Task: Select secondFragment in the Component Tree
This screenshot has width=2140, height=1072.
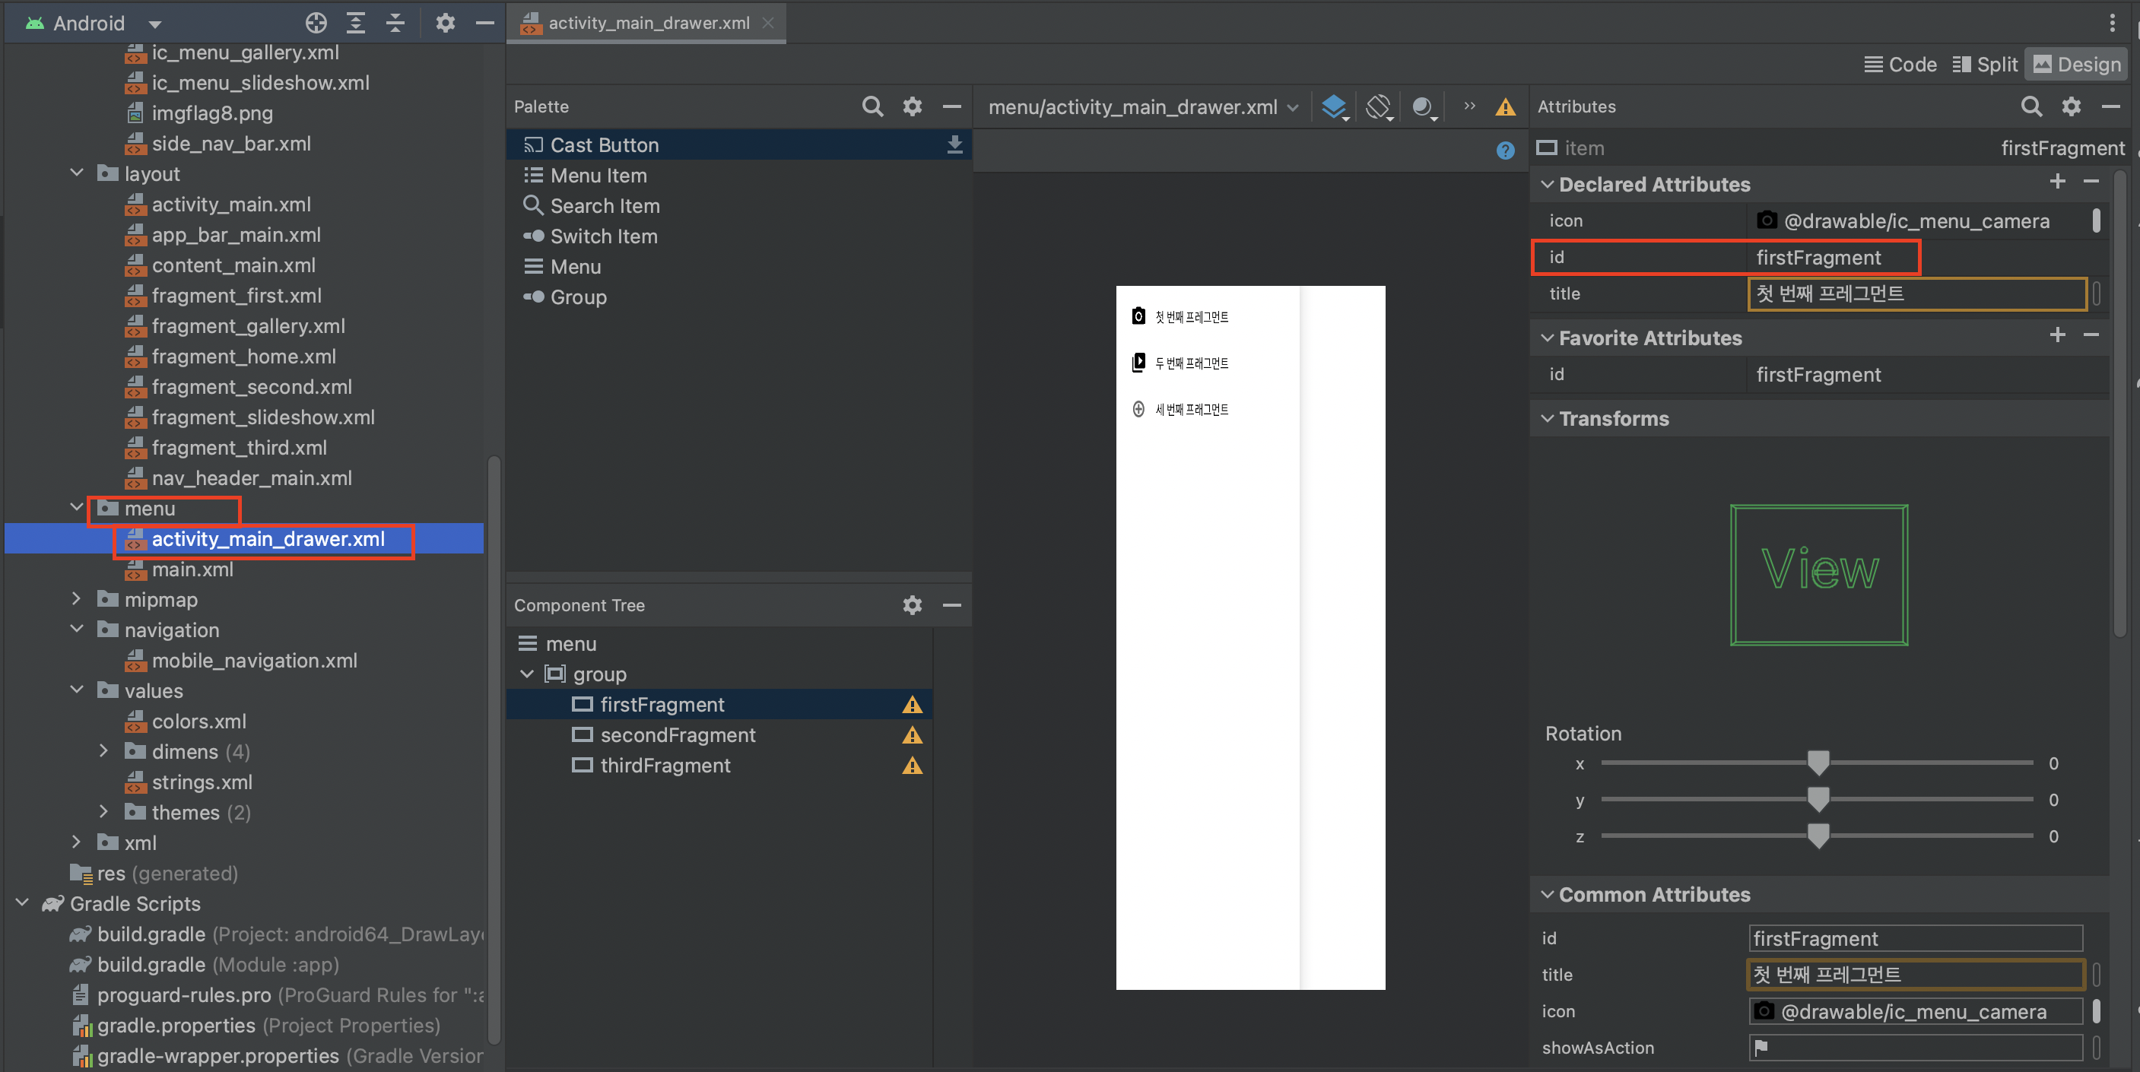Action: point(677,735)
